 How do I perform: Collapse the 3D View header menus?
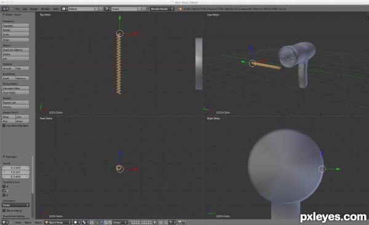click(11, 222)
